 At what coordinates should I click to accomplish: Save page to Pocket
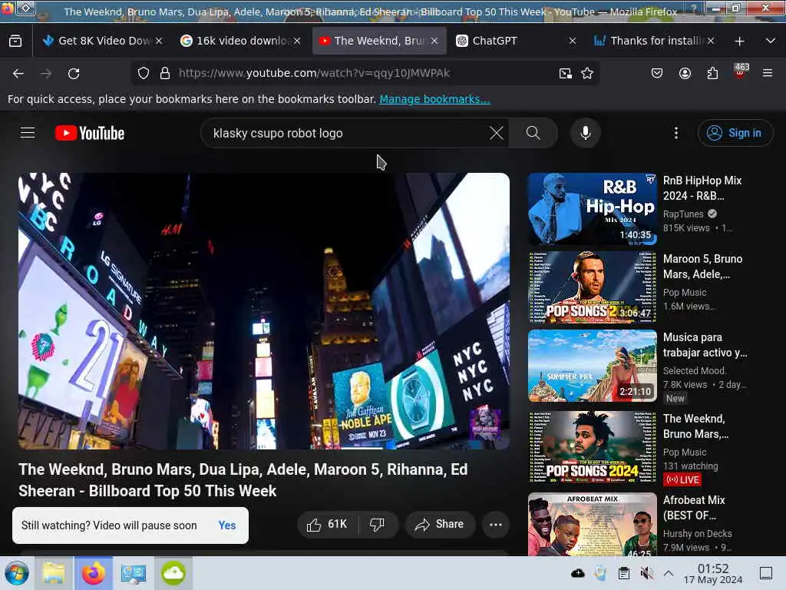657,74
